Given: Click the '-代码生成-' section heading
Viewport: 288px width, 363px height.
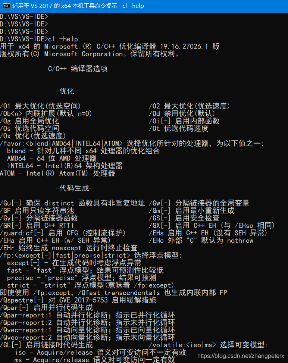Looking at the screenshot, I should pyautogui.click(x=74, y=188).
